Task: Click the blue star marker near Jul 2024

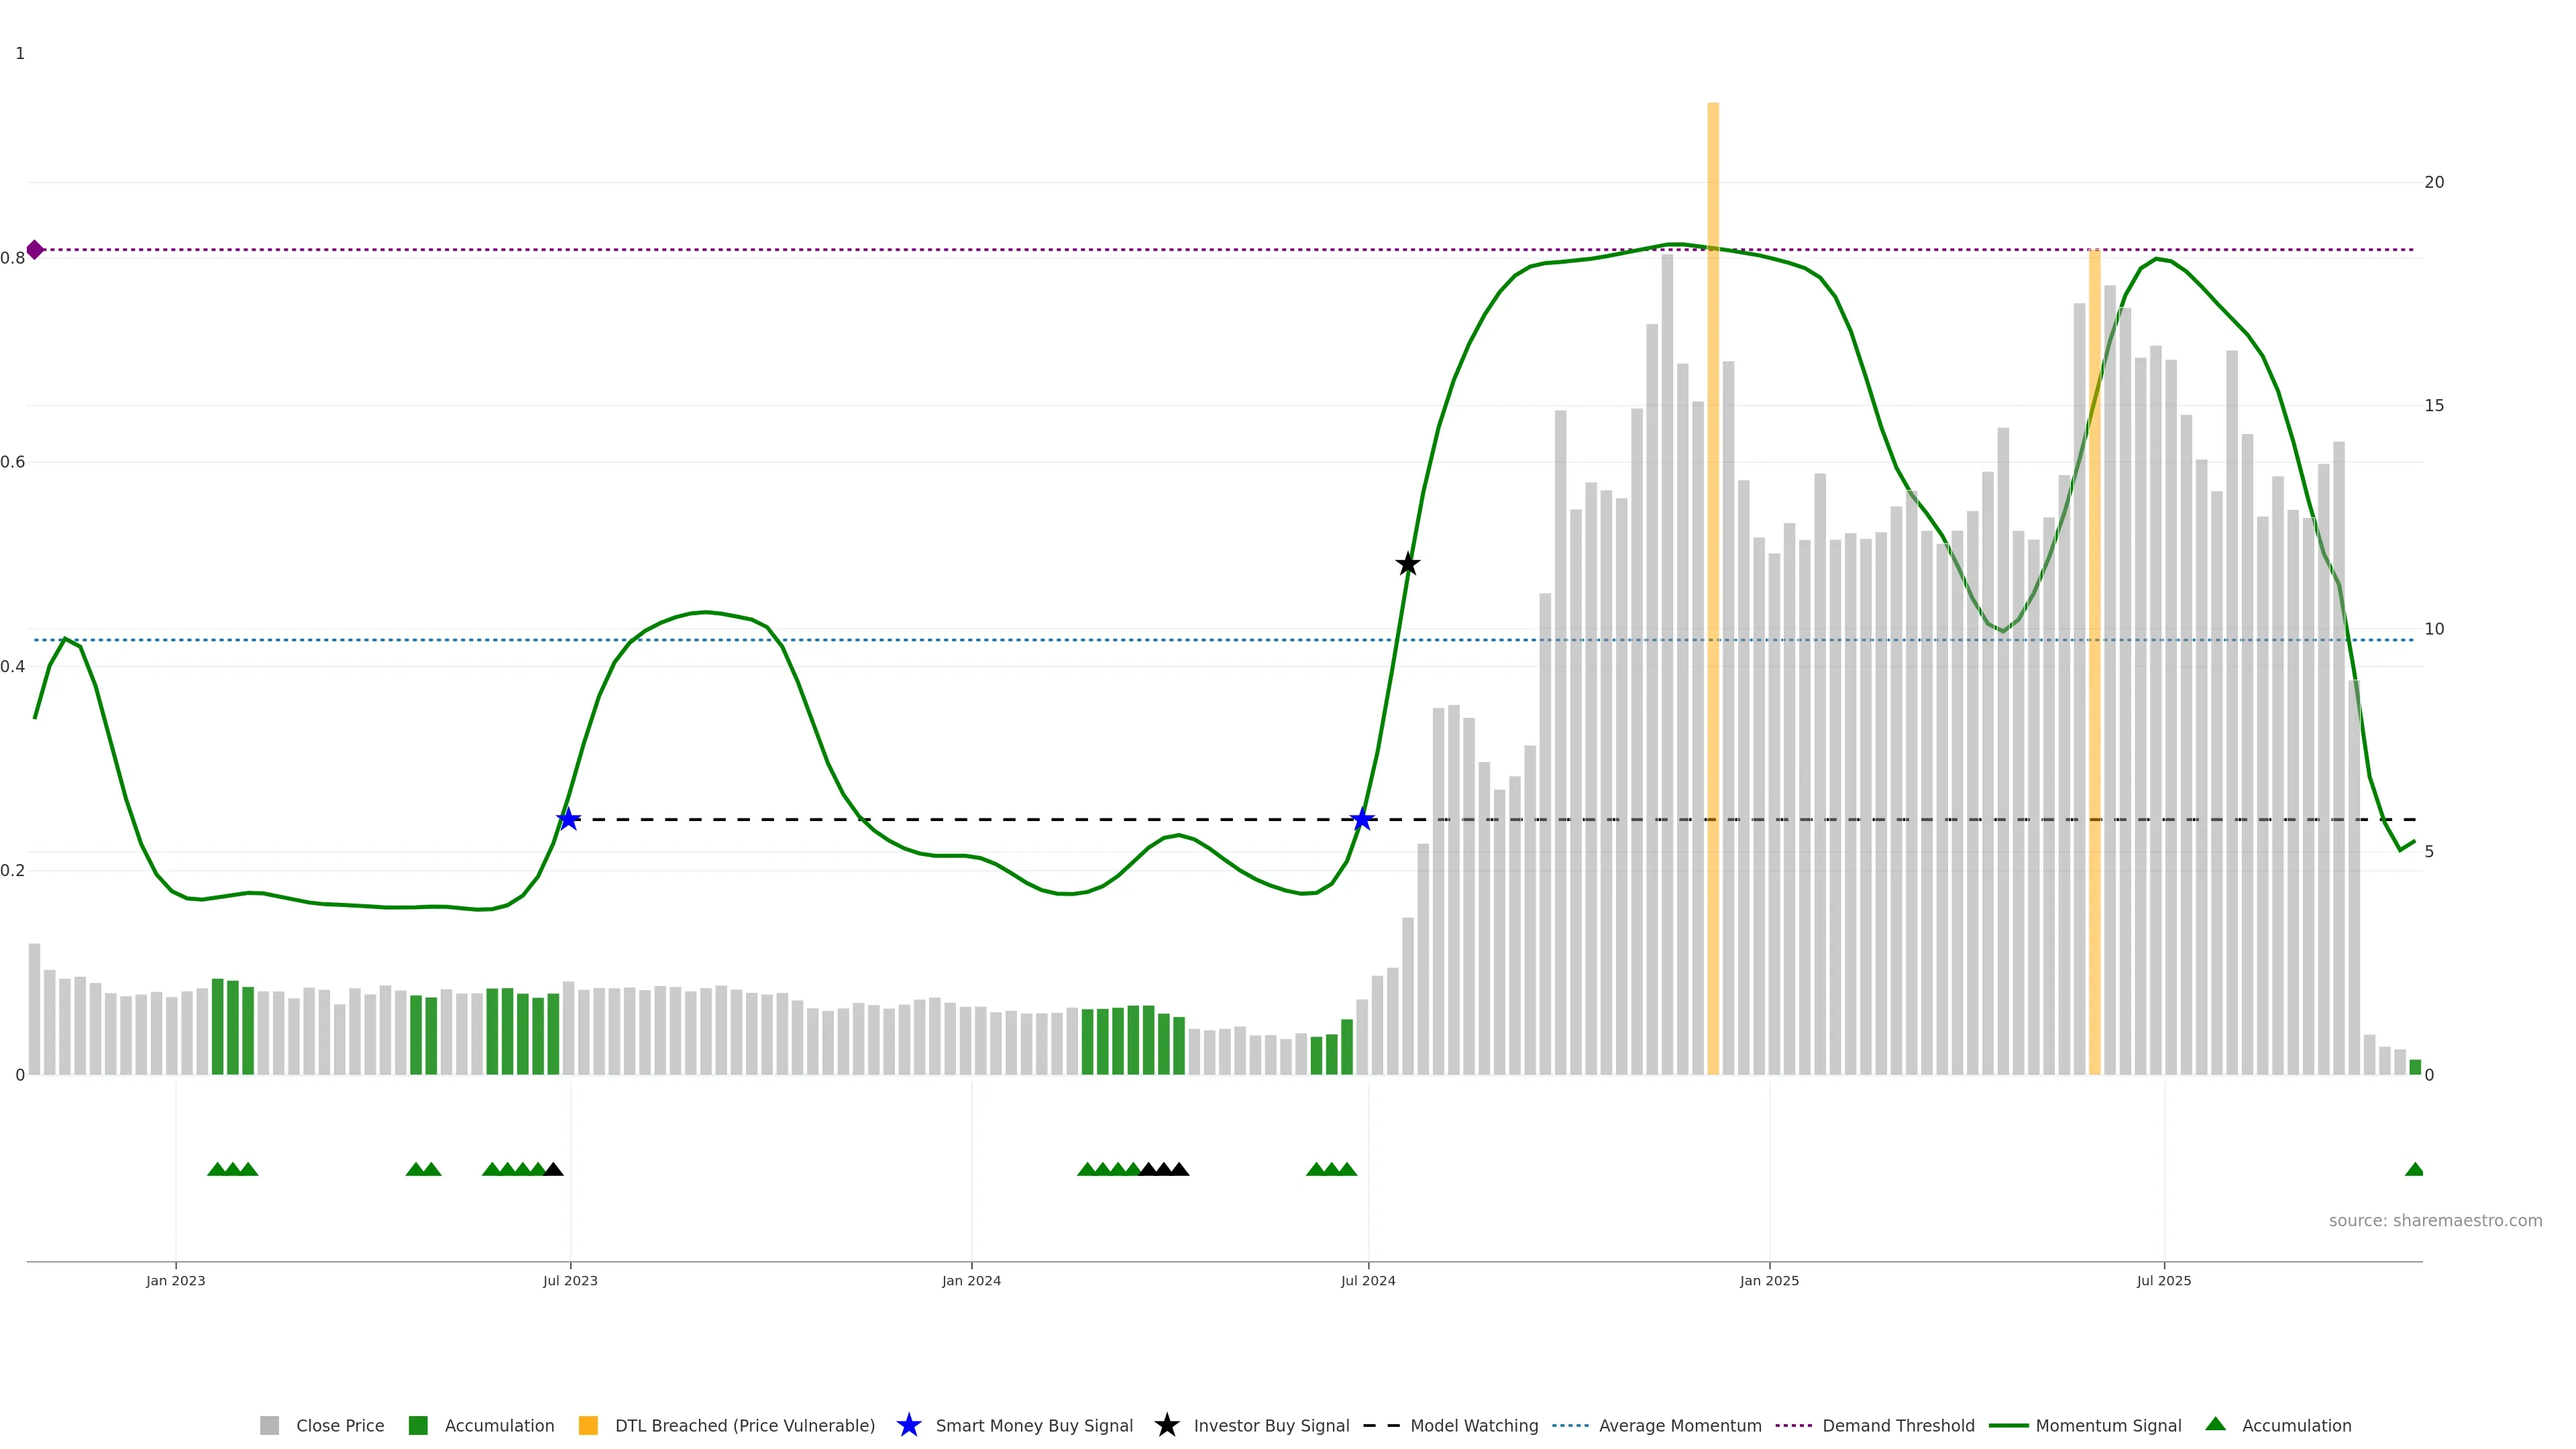Action: pyautogui.click(x=1361, y=820)
